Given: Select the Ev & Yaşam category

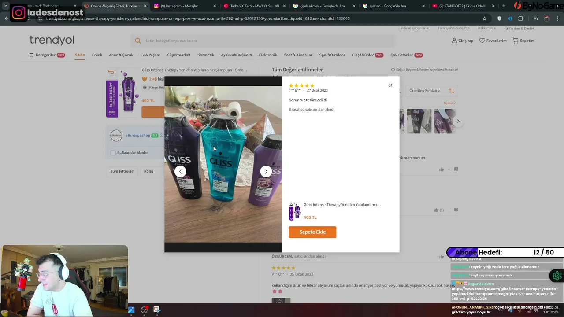Looking at the screenshot, I should point(150,55).
